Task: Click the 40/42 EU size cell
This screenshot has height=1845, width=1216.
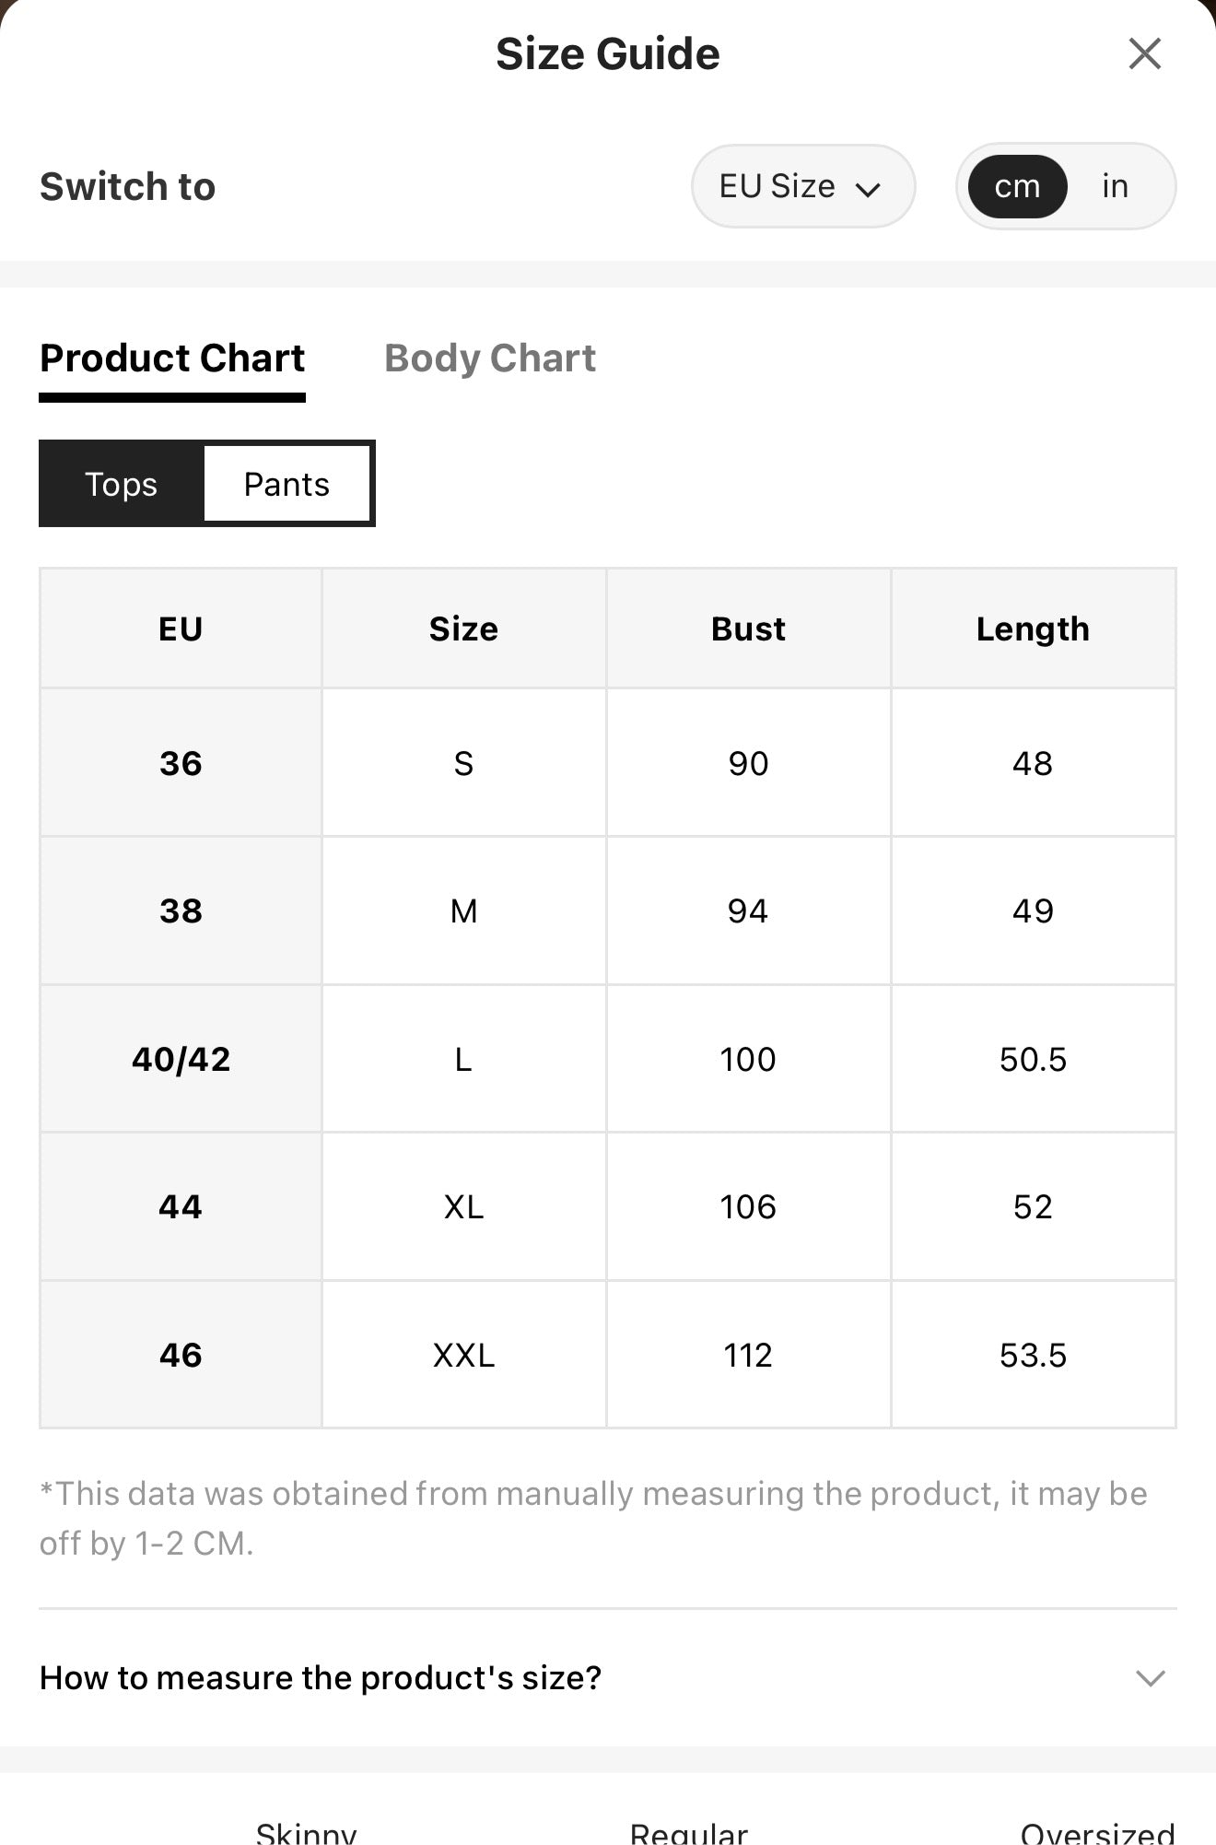Action: (x=181, y=1059)
